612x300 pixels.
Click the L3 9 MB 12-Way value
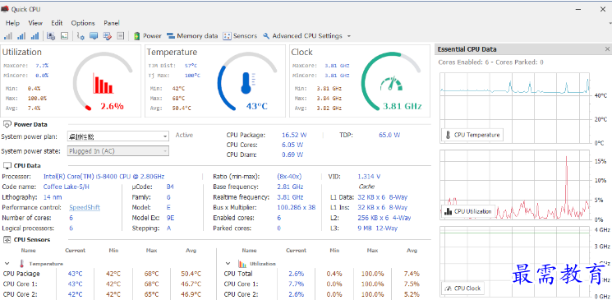pos(377,228)
